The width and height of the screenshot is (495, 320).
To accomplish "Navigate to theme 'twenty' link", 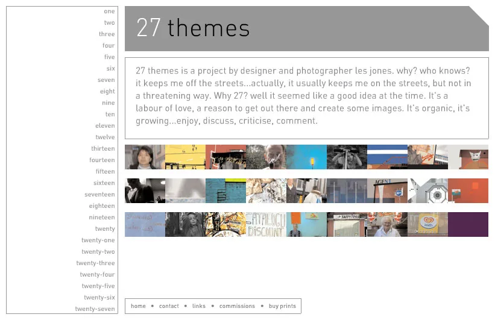I will point(105,229).
